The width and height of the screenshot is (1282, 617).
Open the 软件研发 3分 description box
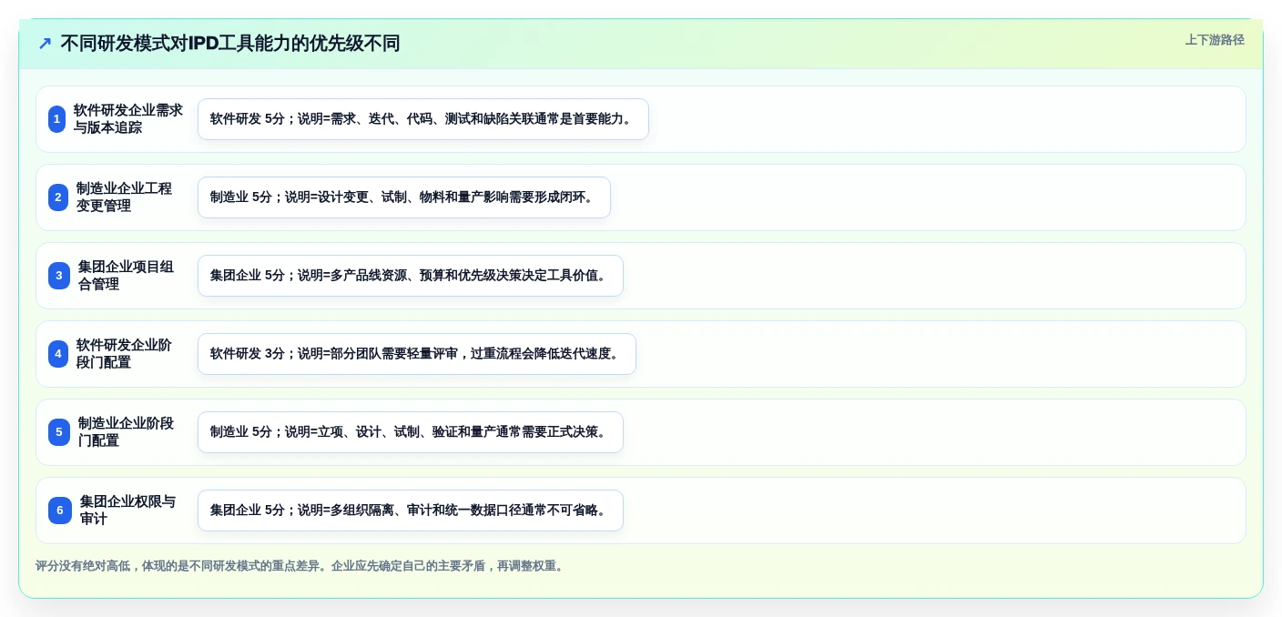417,354
